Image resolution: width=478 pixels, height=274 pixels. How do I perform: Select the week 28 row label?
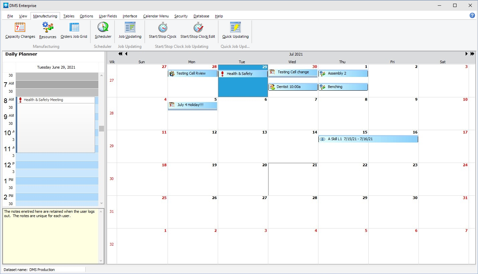[112, 113]
